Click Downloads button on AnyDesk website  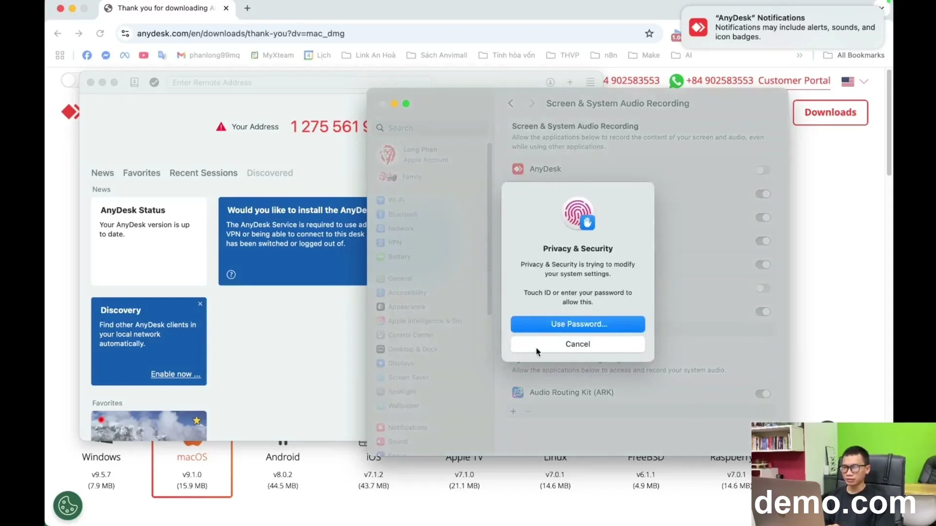click(830, 113)
